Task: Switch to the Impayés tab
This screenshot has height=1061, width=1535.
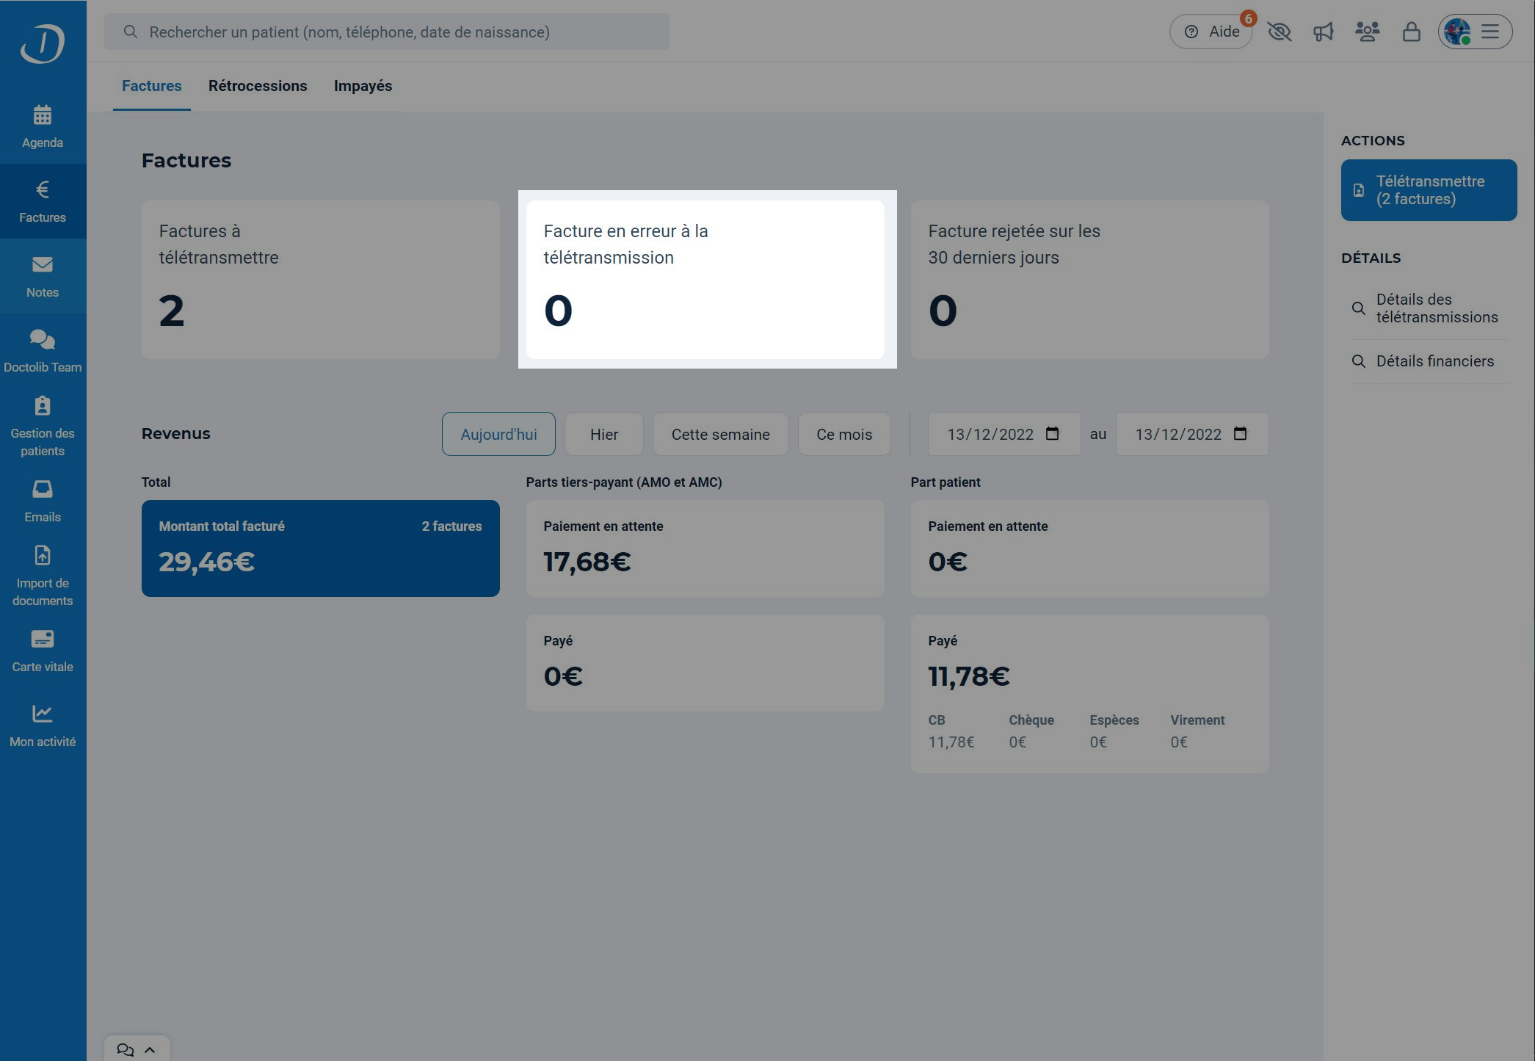Action: click(x=363, y=86)
